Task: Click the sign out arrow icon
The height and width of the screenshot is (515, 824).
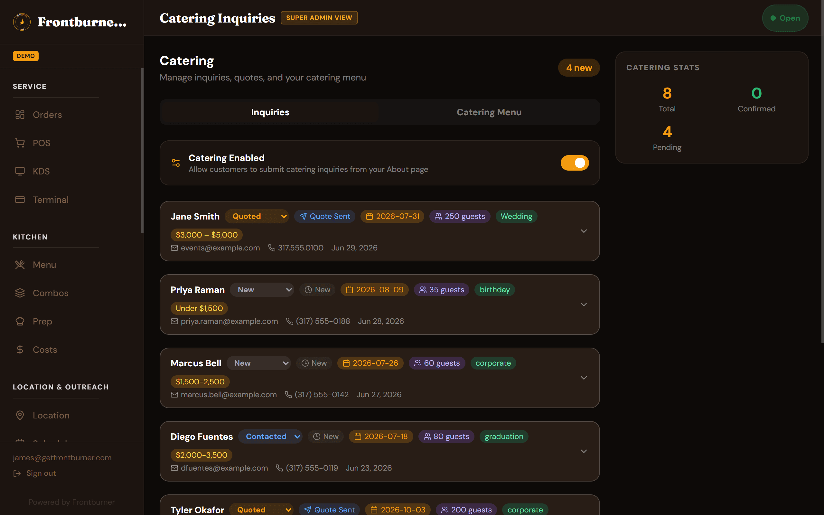Action: (17, 473)
